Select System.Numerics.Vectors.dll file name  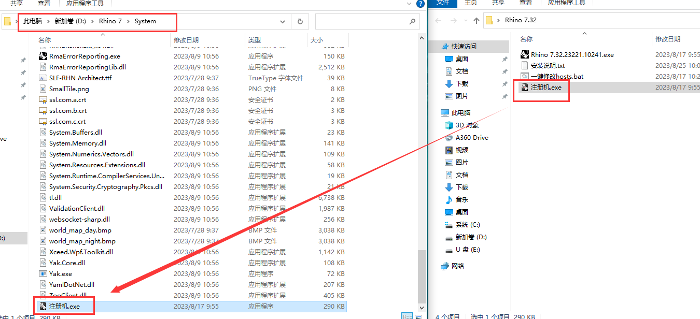click(91, 154)
